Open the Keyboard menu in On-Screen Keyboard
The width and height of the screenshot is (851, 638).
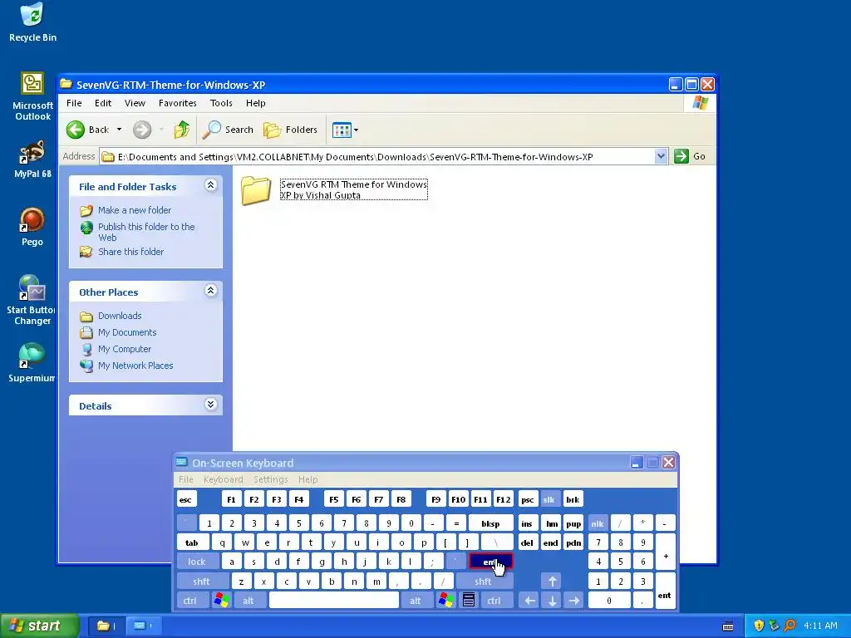click(223, 479)
